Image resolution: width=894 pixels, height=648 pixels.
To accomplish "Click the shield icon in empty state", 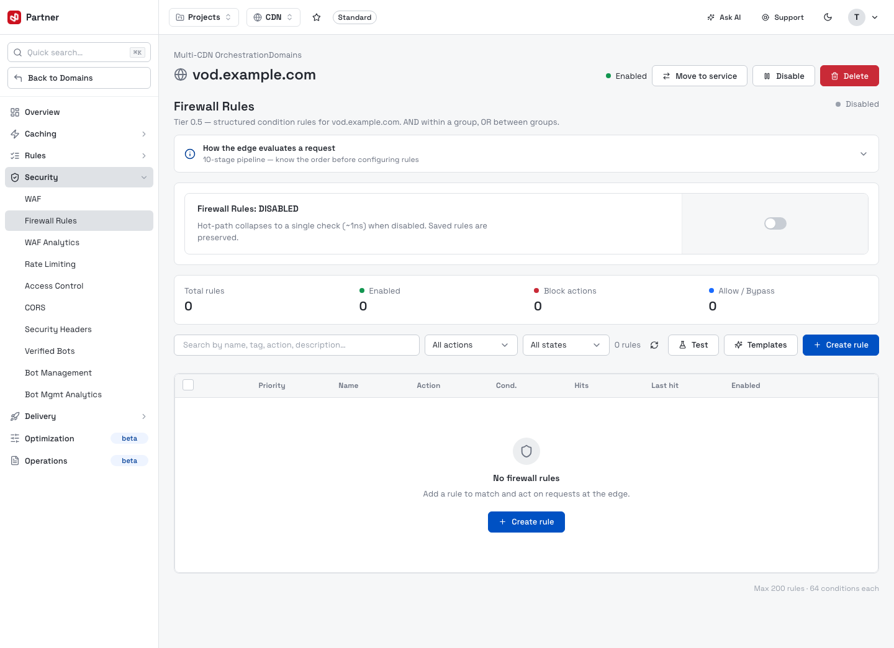I will pyautogui.click(x=526, y=451).
